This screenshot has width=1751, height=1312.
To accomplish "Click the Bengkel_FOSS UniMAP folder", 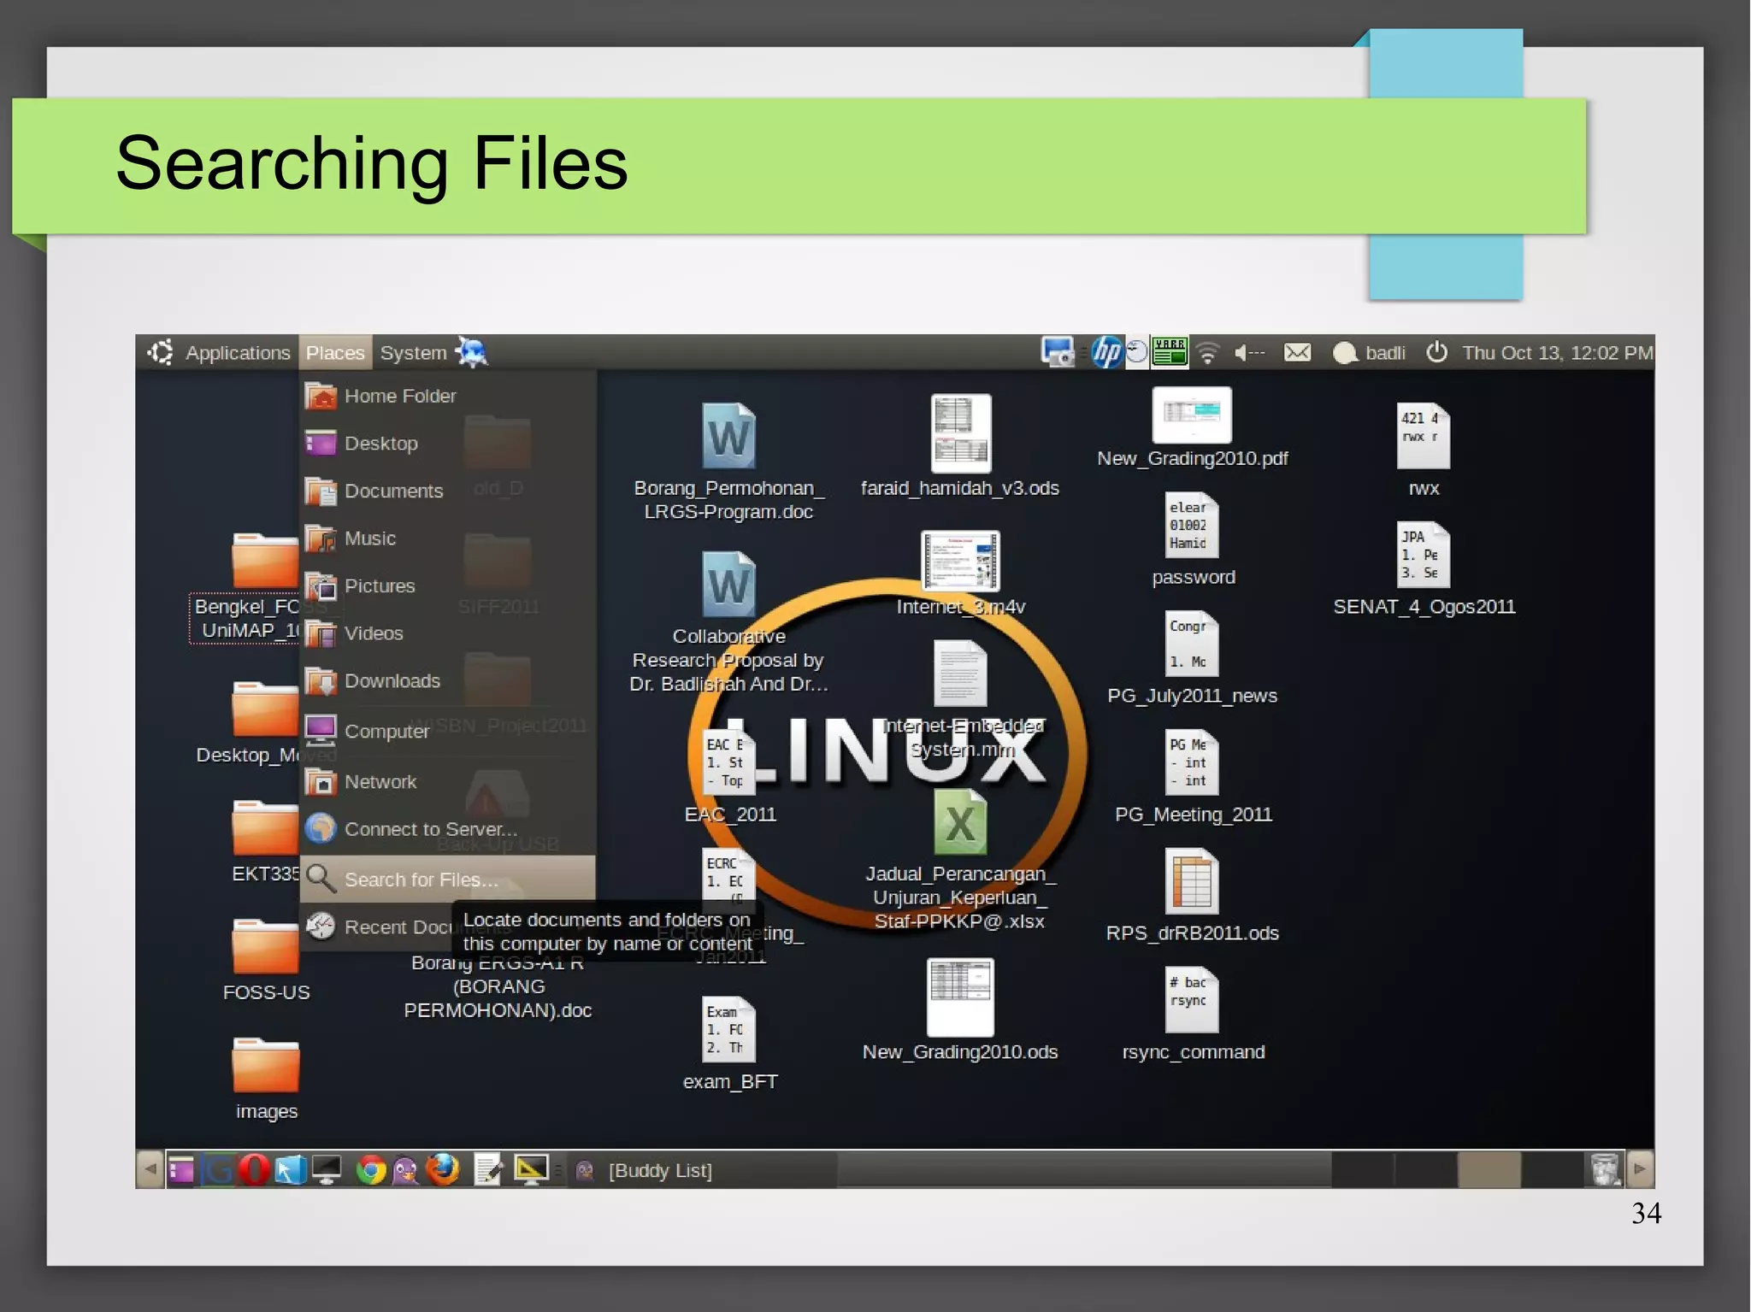I will pos(266,561).
